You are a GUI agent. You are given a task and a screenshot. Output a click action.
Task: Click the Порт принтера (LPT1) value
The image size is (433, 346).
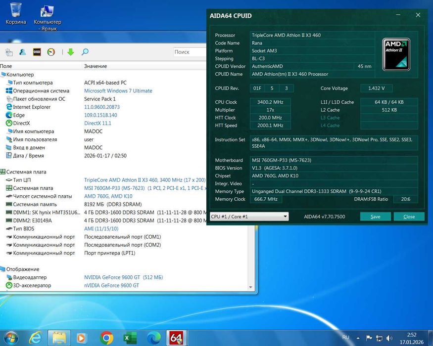[x=110, y=253]
